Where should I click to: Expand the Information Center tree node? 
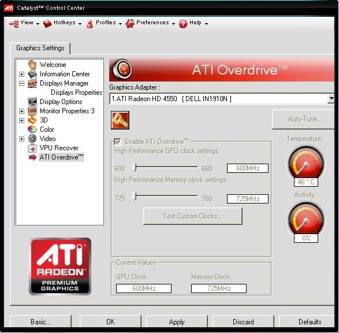(x=21, y=74)
